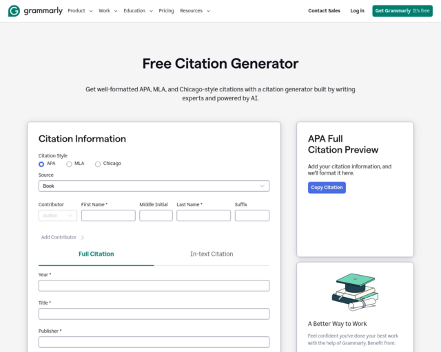This screenshot has width=441, height=352.
Task: Focus the Year input field
Action: (x=154, y=286)
